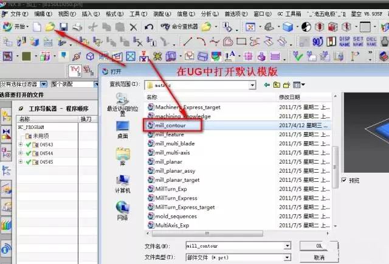Open the Tools (工具) menu
389x264 pixels.
coord(139,14)
